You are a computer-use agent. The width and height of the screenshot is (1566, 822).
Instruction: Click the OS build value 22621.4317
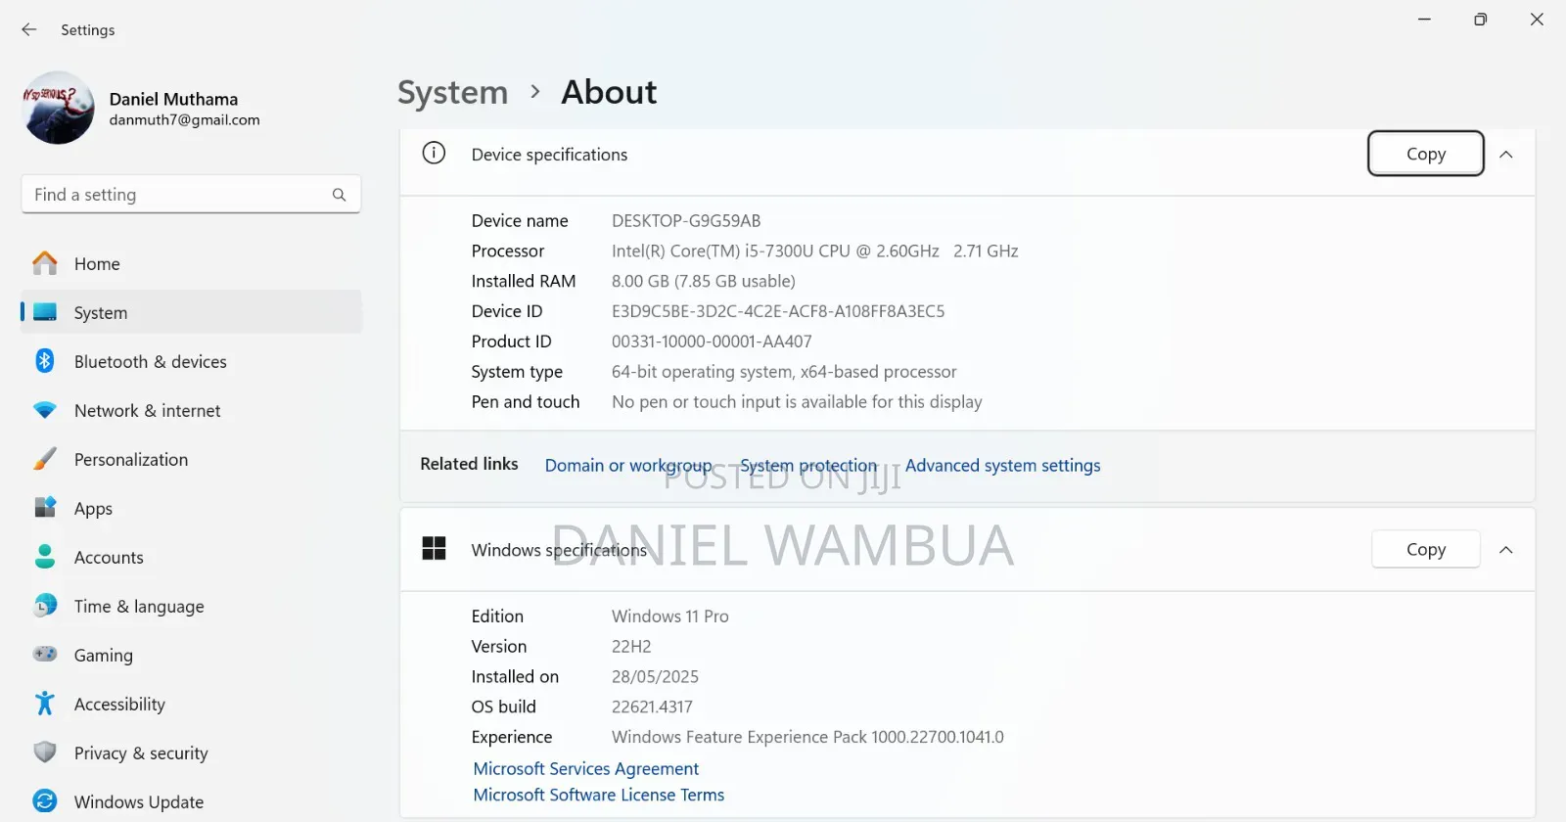[x=652, y=707]
